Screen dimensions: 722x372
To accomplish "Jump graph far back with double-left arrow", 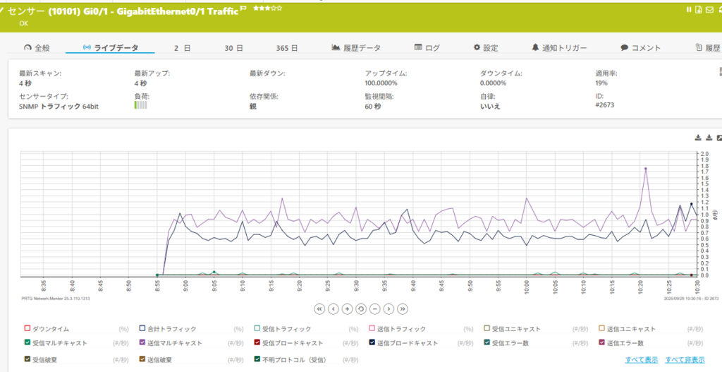I will coord(319,308).
